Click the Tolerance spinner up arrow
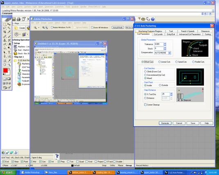219x175 pixels. point(165,43)
